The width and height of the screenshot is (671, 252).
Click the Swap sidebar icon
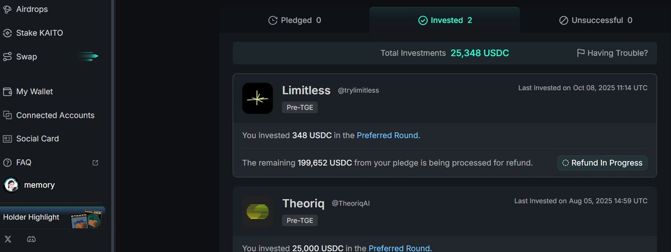[7, 56]
